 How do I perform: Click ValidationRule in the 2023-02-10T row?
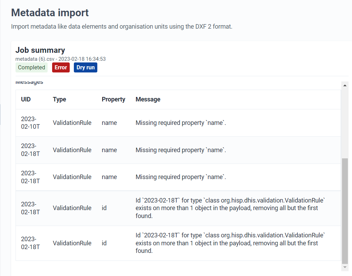click(x=72, y=123)
